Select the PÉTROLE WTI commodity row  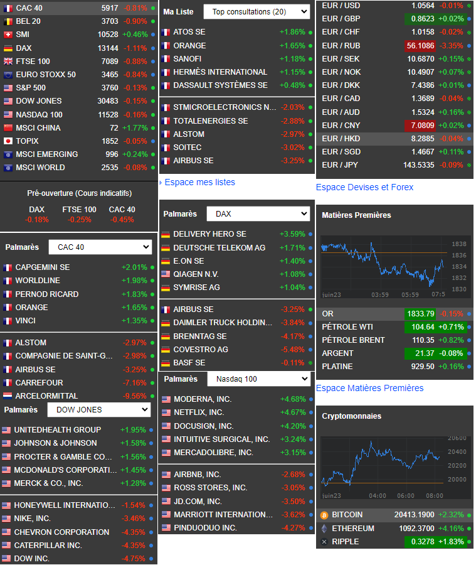pyautogui.click(x=394, y=327)
